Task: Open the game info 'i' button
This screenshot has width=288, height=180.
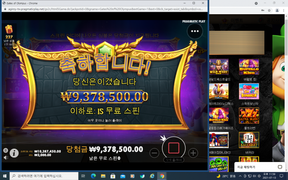Action: [14, 153]
